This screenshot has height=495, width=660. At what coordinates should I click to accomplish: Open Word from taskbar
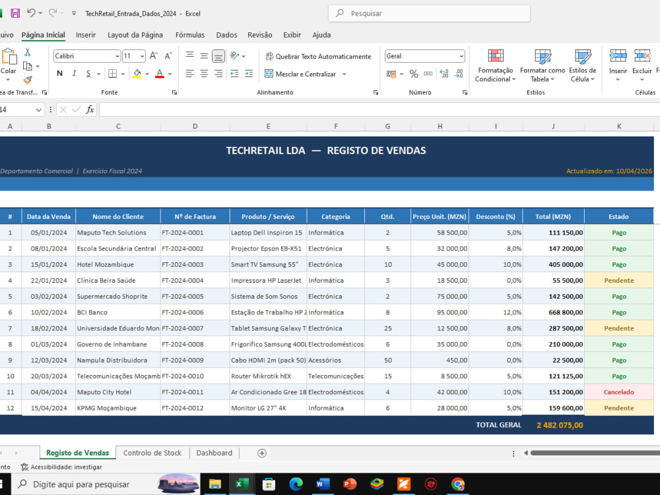point(323,484)
